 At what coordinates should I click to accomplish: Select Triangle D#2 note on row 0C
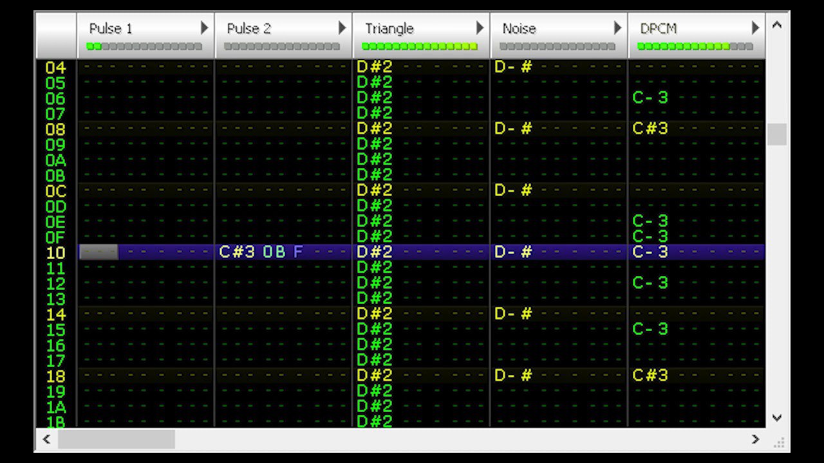click(375, 190)
